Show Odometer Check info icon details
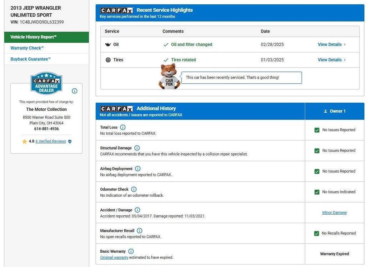This screenshot has height=267, width=368. click(134, 189)
